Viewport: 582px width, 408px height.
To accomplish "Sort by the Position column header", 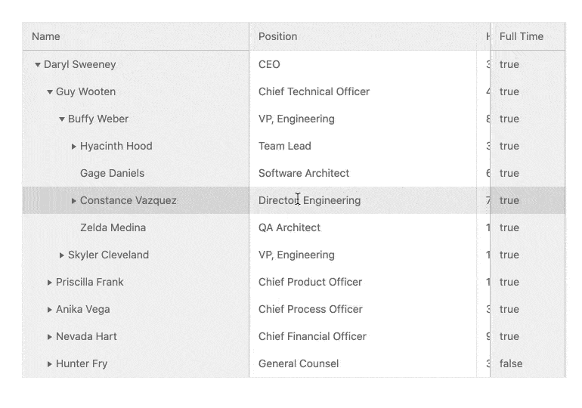I will (x=278, y=36).
